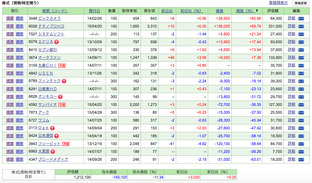The height and width of the screenshot is (183, 312).
Task: Click 決算 badge next to フリービット
Action: pos(66,144)
